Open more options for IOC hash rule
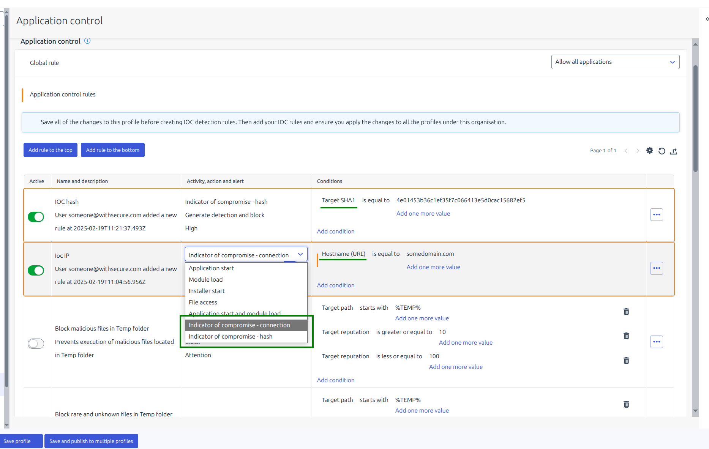This screenshot has width=709, height=449. (657, 215)
